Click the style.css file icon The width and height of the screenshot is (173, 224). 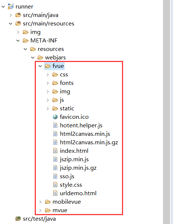coord(55,185)
